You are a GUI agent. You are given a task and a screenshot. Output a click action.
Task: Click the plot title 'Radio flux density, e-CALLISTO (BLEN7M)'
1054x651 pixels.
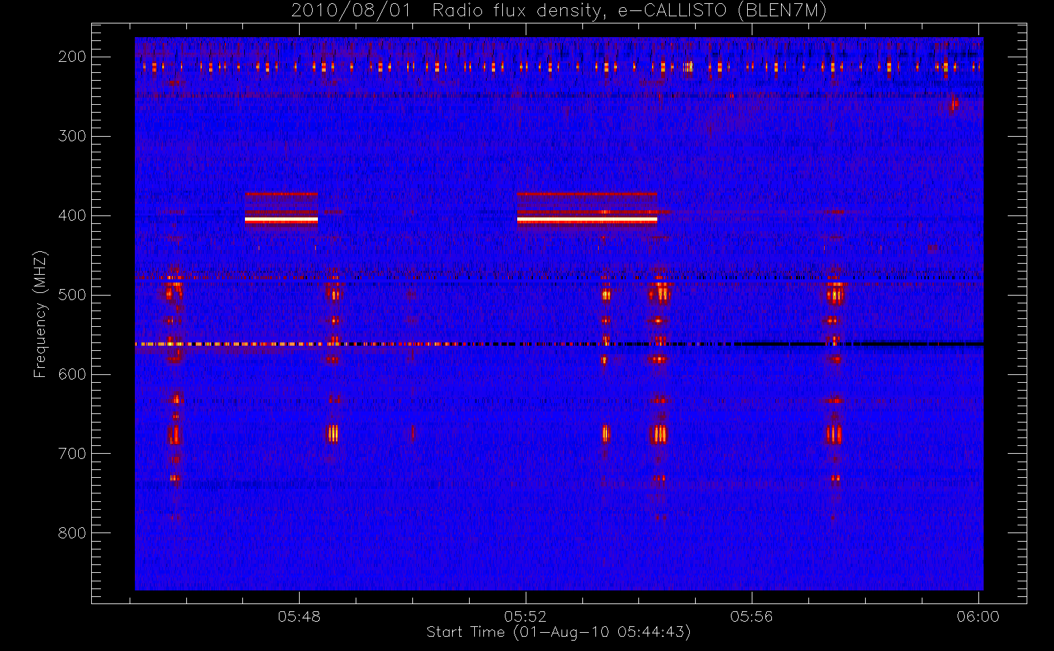click(x=629, y=11)
